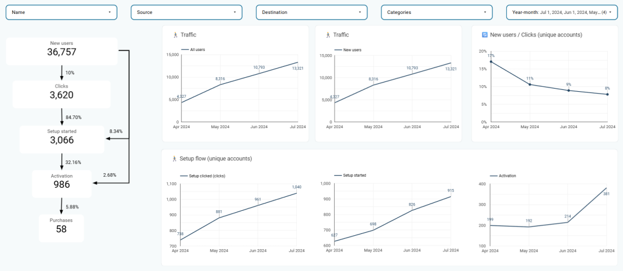This screenshot has height=271, width=623.
Task: Open the Destination dropdown filter
Action: [311, 12]
